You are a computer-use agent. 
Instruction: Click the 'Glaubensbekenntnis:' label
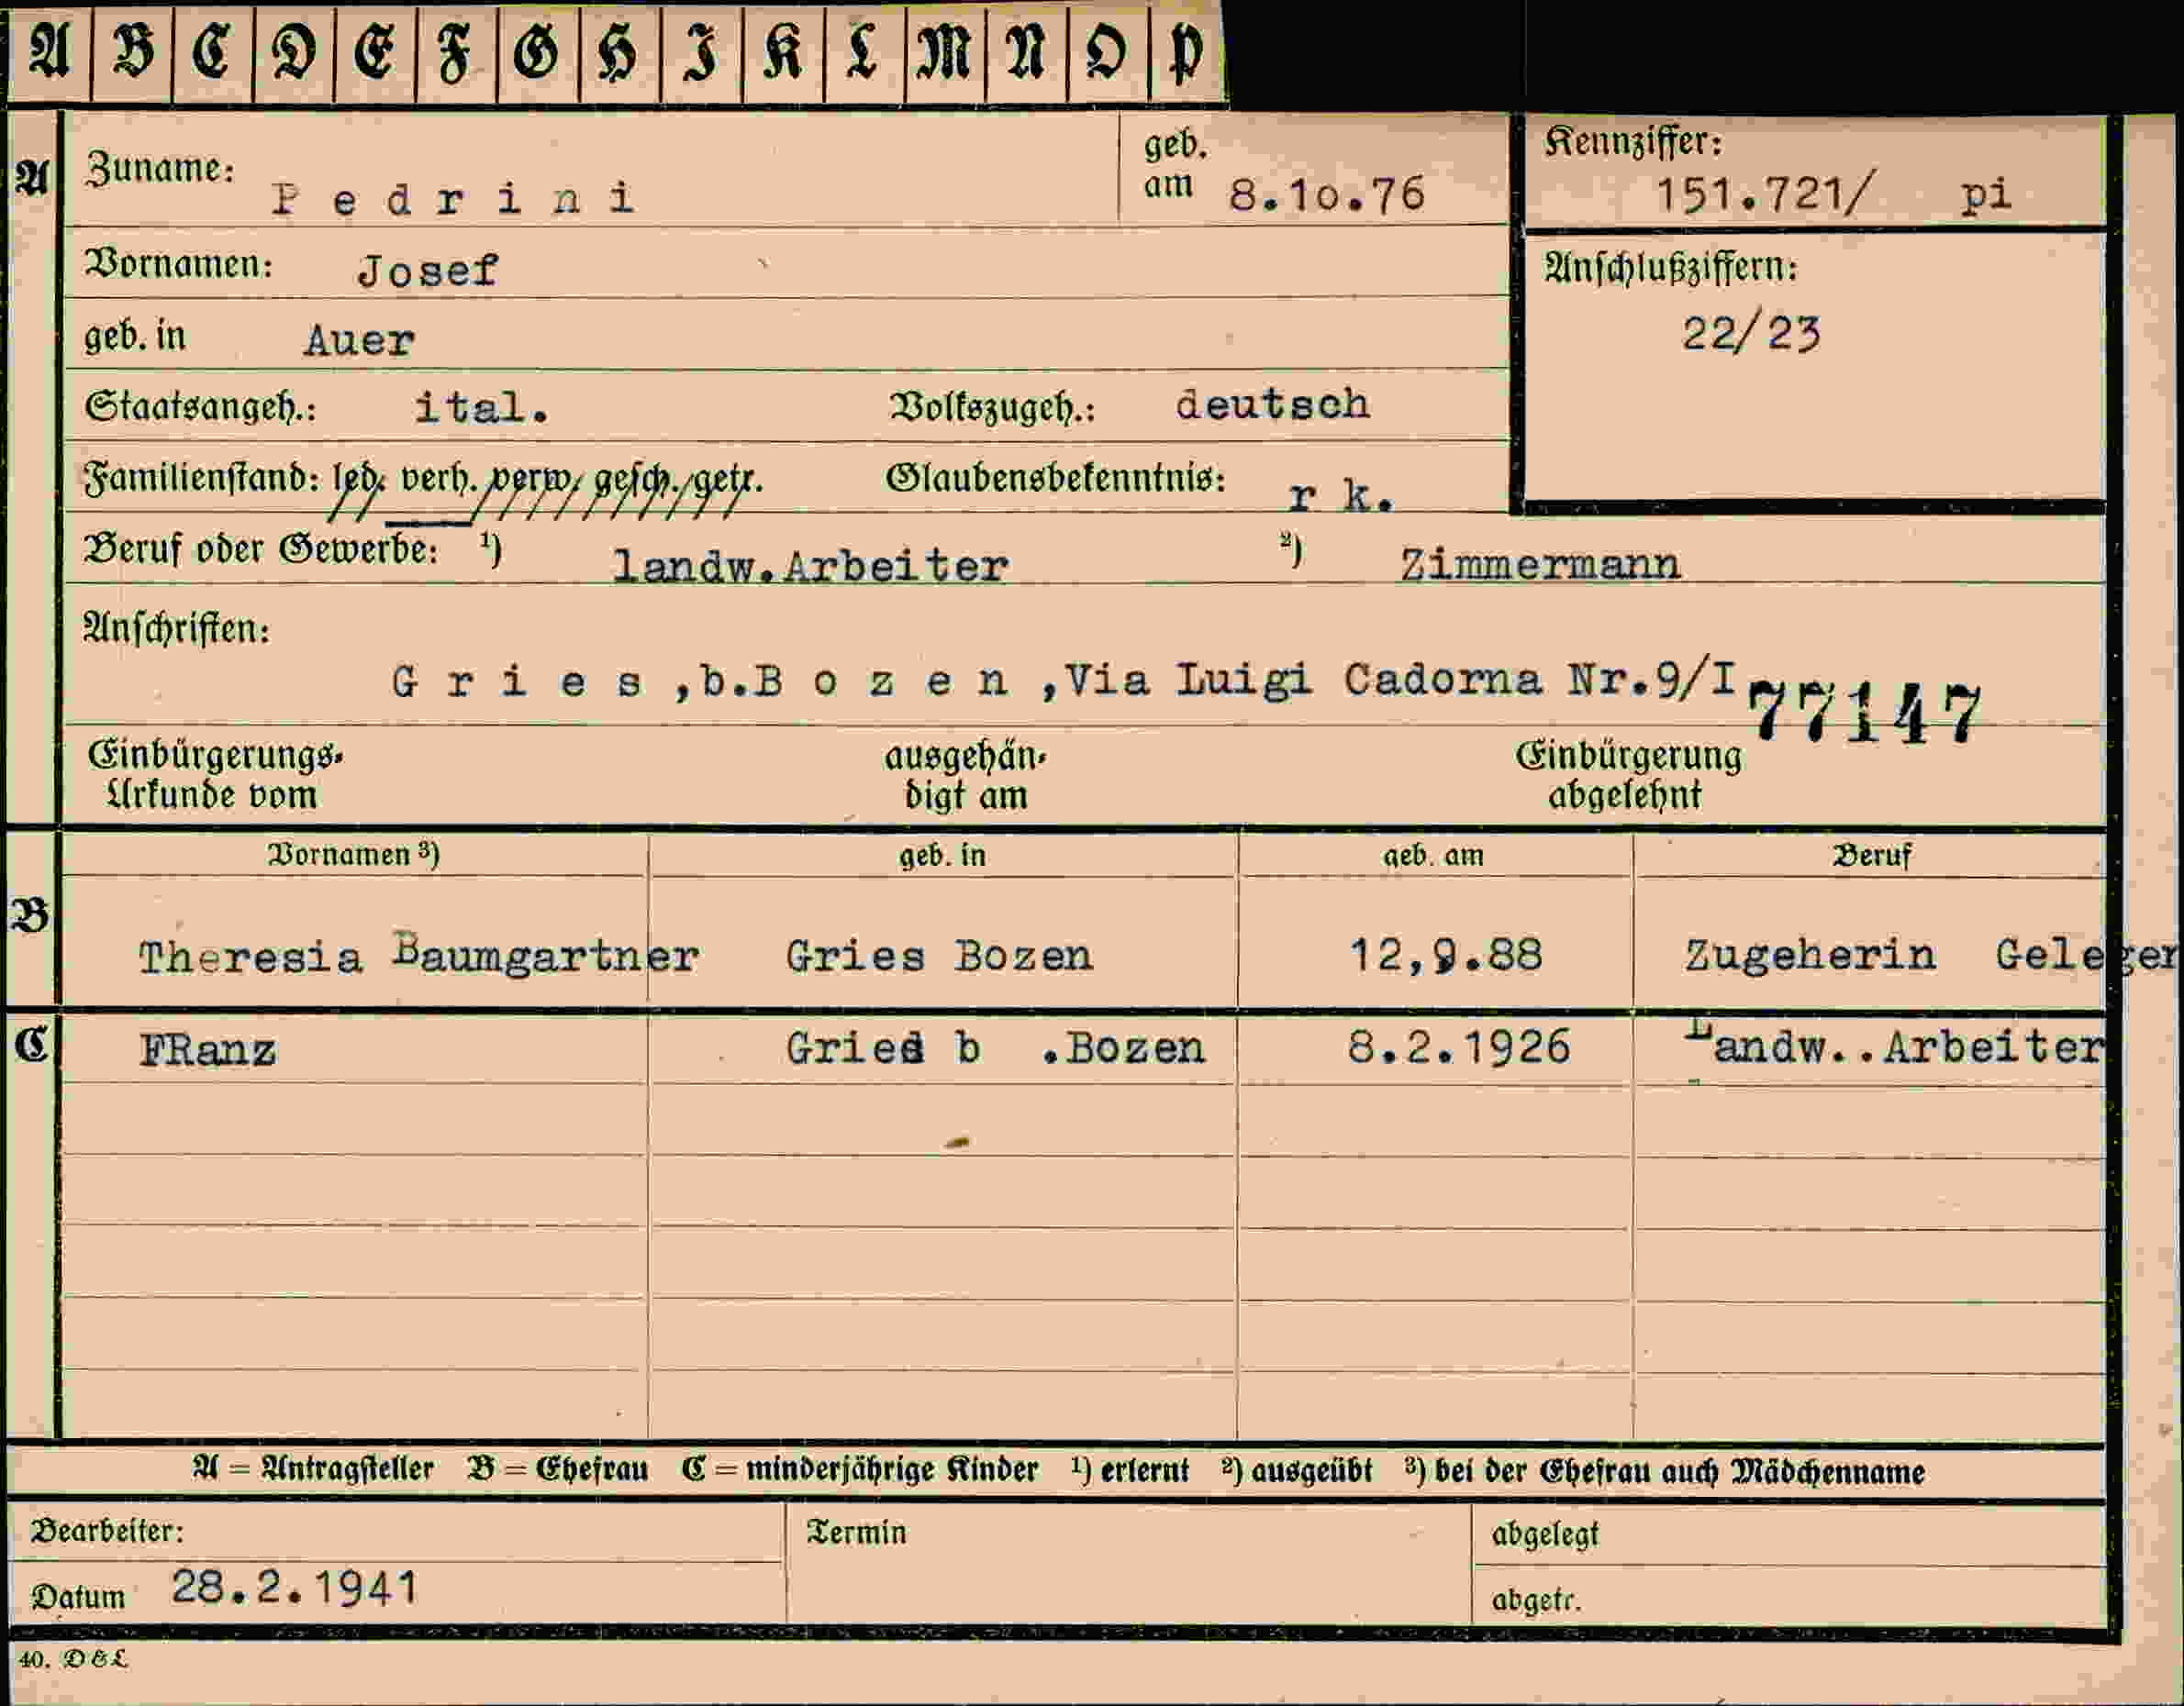click(x=1056, y=479)
